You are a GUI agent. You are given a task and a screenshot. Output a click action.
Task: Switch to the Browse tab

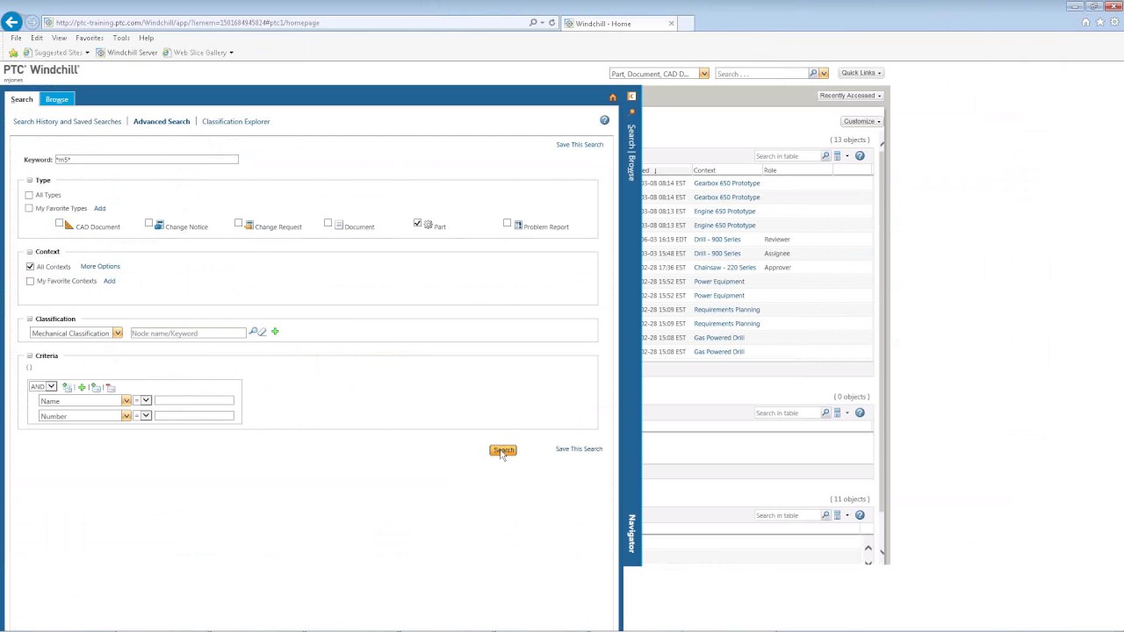[57, 99]
